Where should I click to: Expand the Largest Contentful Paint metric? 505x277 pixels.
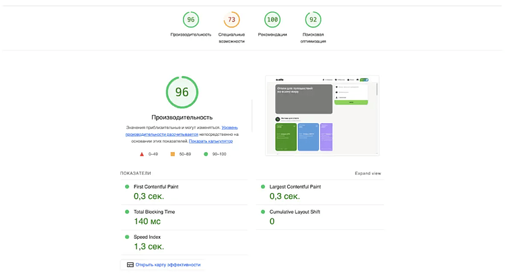[320, 192]
